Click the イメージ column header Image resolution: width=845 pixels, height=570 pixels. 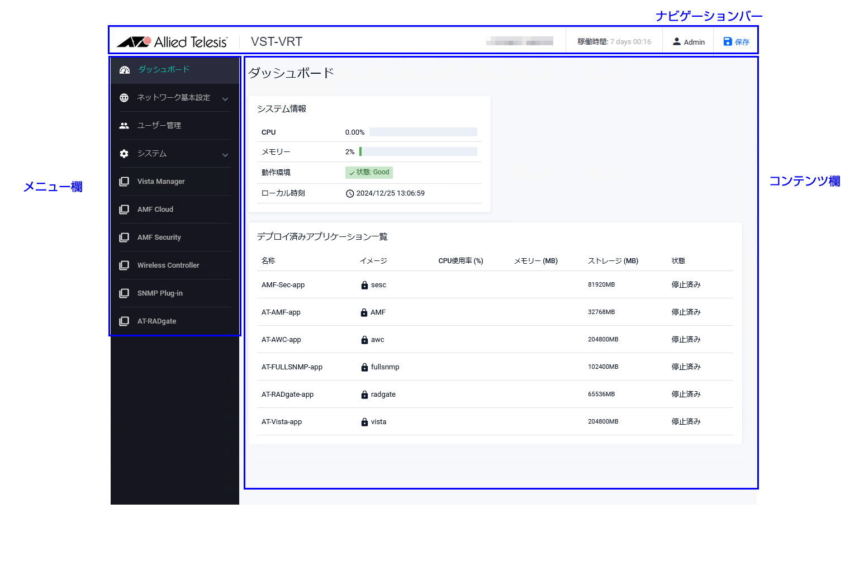coord(373,261)
